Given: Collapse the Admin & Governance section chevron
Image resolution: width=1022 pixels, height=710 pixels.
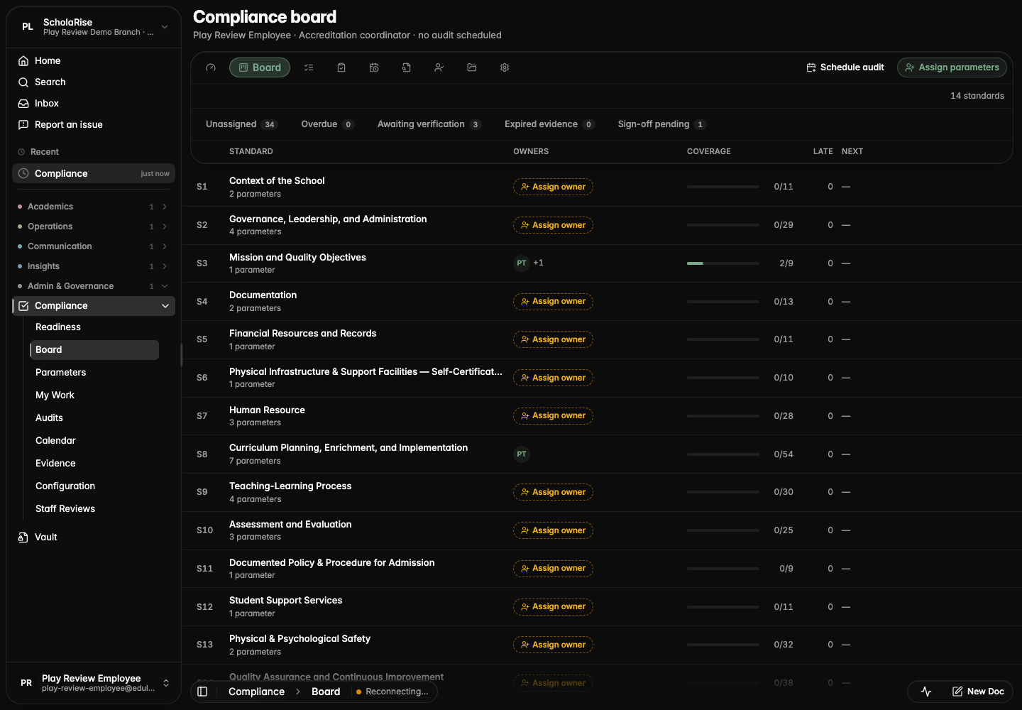Looking at the screenshot, I should click(165, 286).
